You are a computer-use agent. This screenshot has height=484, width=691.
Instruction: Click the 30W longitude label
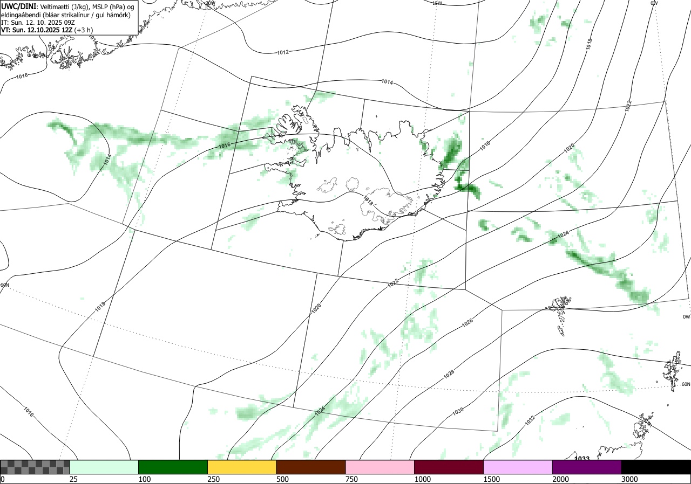pyautogui.click(x=210, y=3)
